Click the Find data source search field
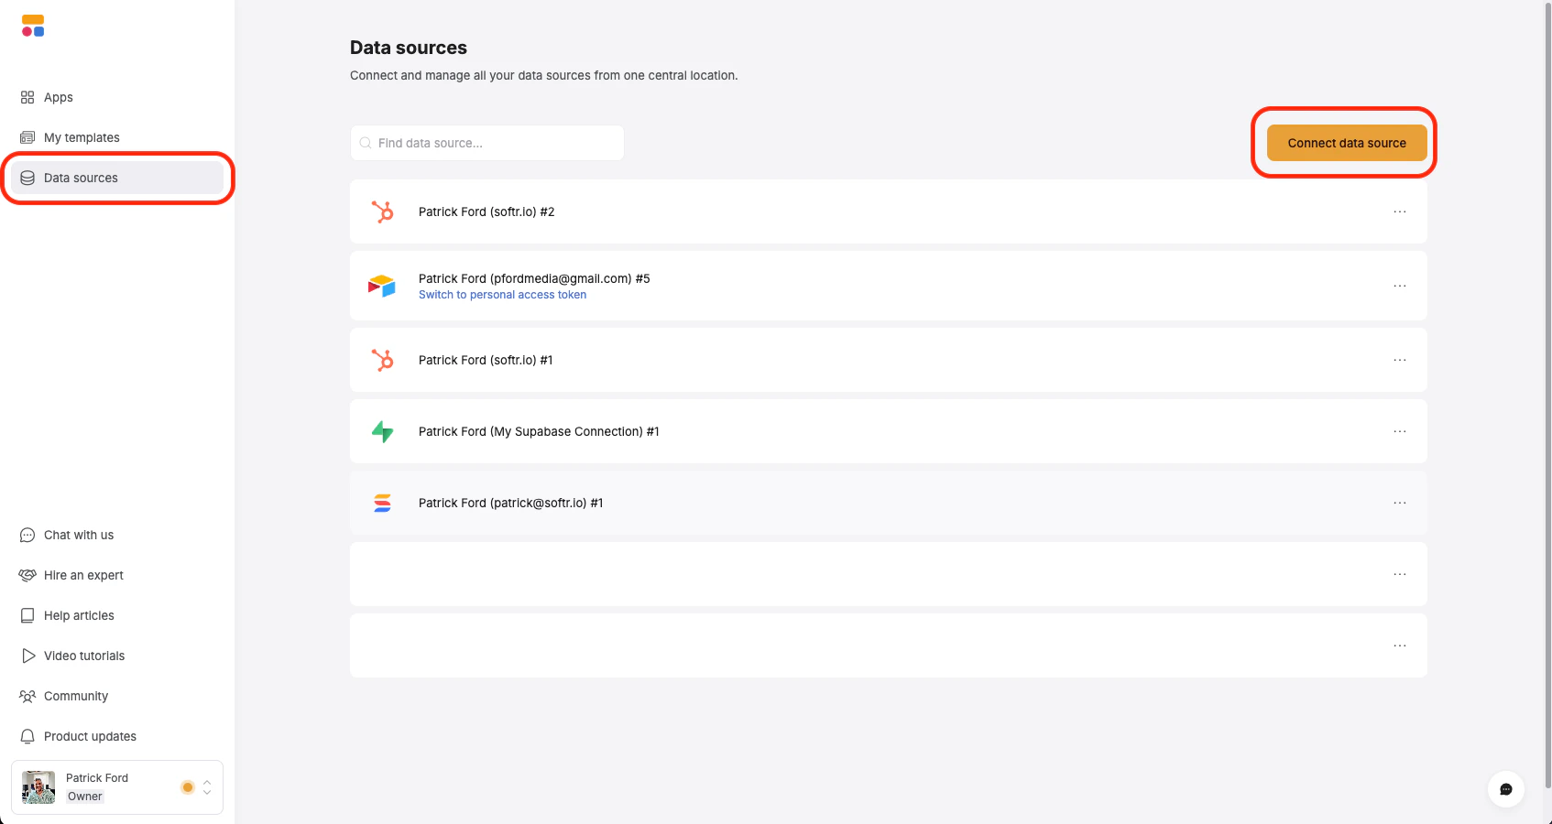The image size is (1552, 824). [487, 143]
